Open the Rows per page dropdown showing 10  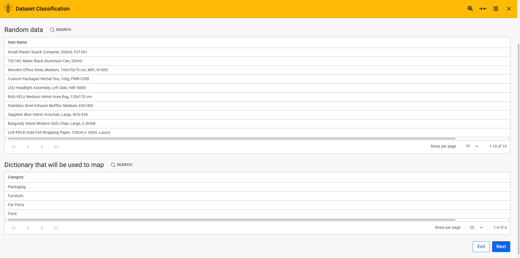point(471,146)
